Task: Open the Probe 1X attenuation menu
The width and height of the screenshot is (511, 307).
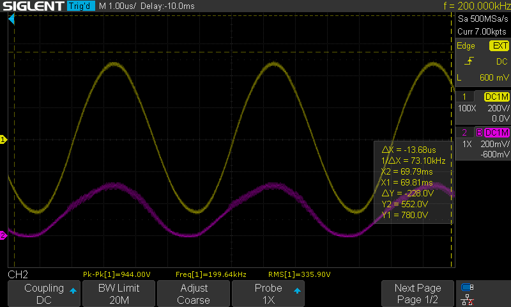Action: (268, 294)
